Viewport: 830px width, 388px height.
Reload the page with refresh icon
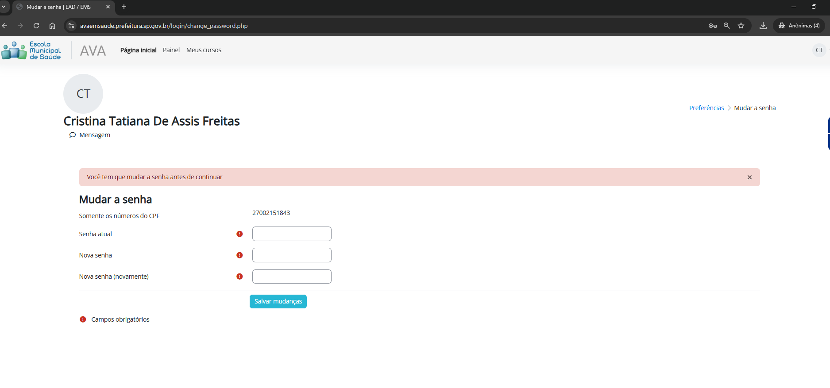(x=36, y=26)
